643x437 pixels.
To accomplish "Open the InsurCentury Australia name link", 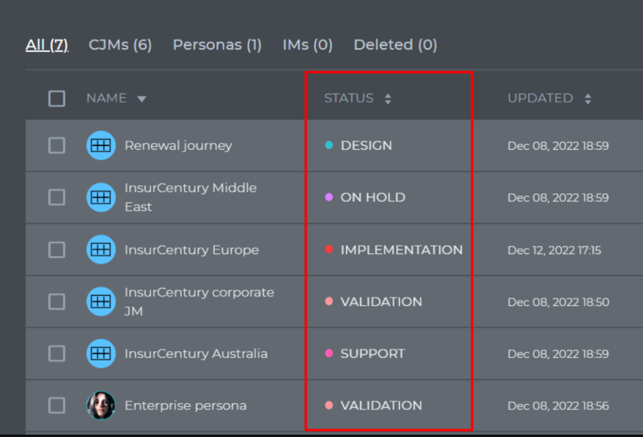I will pyautogui.click(x=196, y=354).
